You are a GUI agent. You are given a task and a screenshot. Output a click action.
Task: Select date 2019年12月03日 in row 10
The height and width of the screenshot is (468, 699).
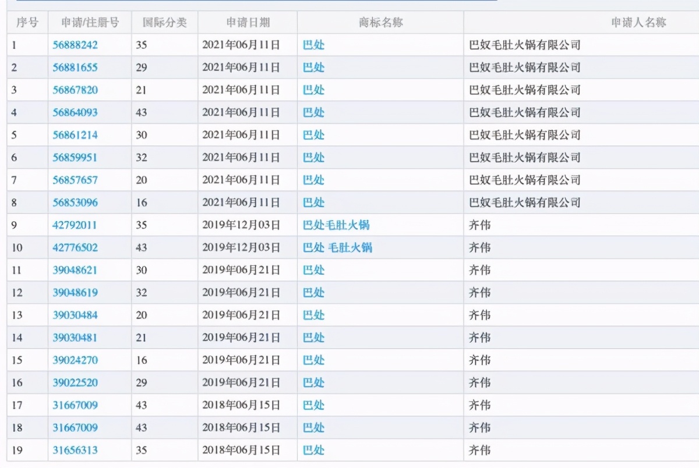(x=241, y=247)
